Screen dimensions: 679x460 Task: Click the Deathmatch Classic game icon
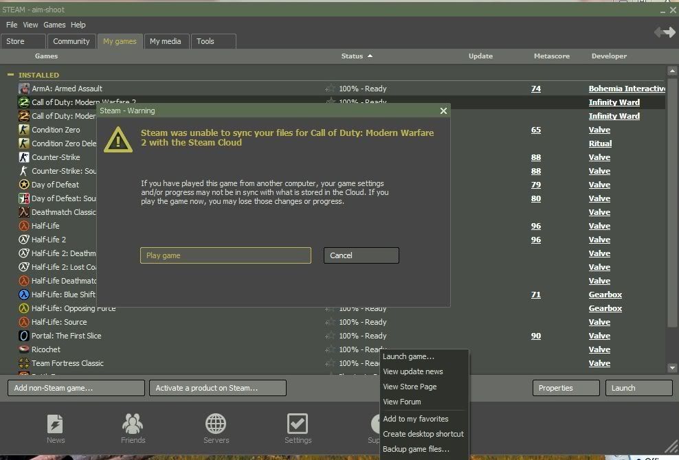[24, 212]
